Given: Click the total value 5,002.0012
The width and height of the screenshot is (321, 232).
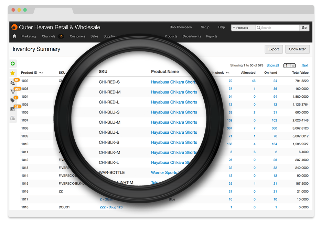Looking at the screenshot, I should pyautogui.click(x=300, y=136).
